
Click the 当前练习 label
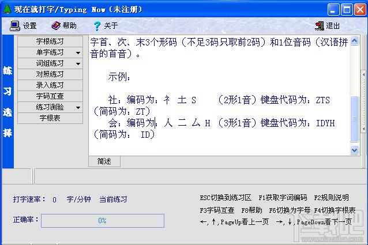click(x=114, y=199)
